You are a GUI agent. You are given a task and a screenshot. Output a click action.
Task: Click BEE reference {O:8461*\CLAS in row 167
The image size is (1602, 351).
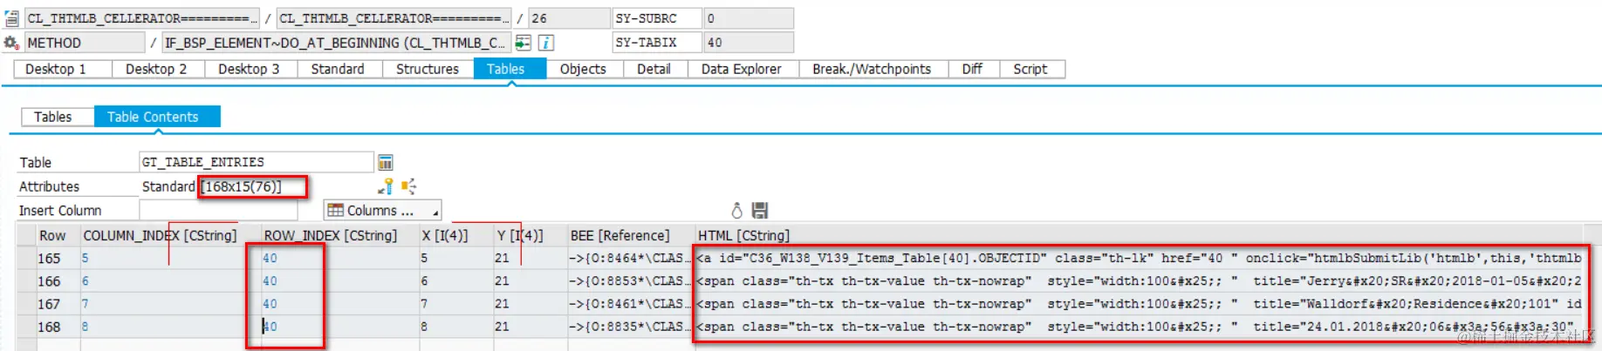pyautogui.click(x=631, y=304)
